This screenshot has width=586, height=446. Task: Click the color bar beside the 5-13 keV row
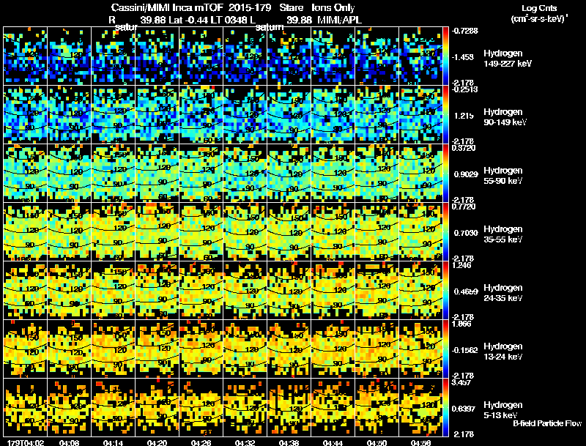[445, 407]
